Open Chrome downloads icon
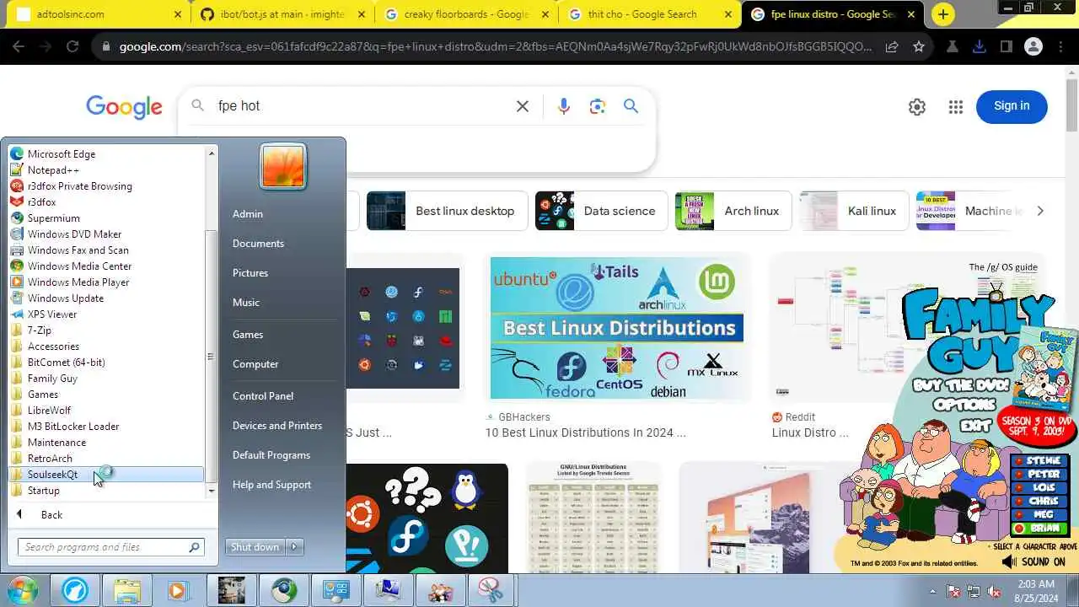The height and width of the screenshot is (607, 1079). pyautogui.click(x=979, y=47)
